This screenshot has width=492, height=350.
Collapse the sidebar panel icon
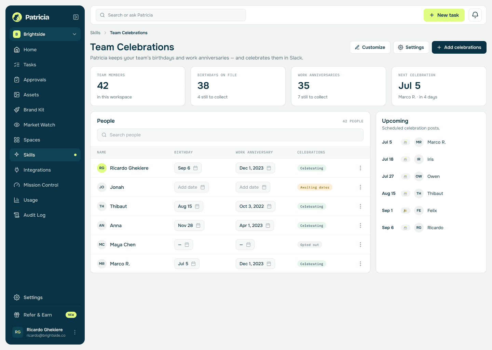click(76, 17)
